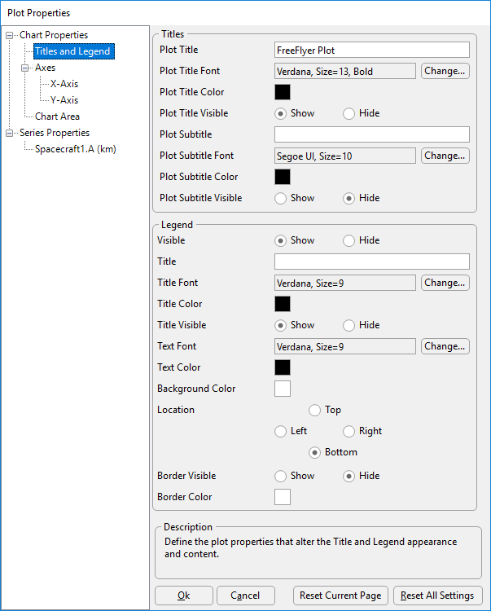Click the Legend Title Font value field
Screen dimensions: 491x611
click(x=345, y=283)
